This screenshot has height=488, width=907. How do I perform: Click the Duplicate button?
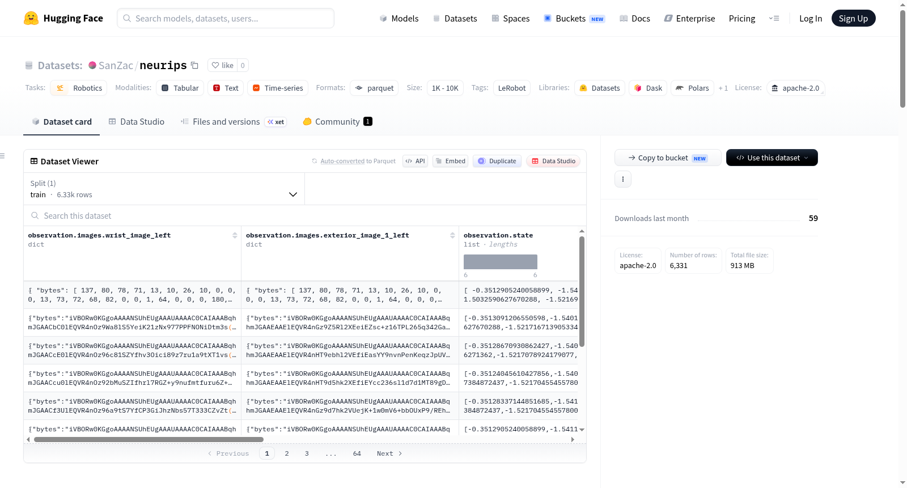click(x=497, y=161)
